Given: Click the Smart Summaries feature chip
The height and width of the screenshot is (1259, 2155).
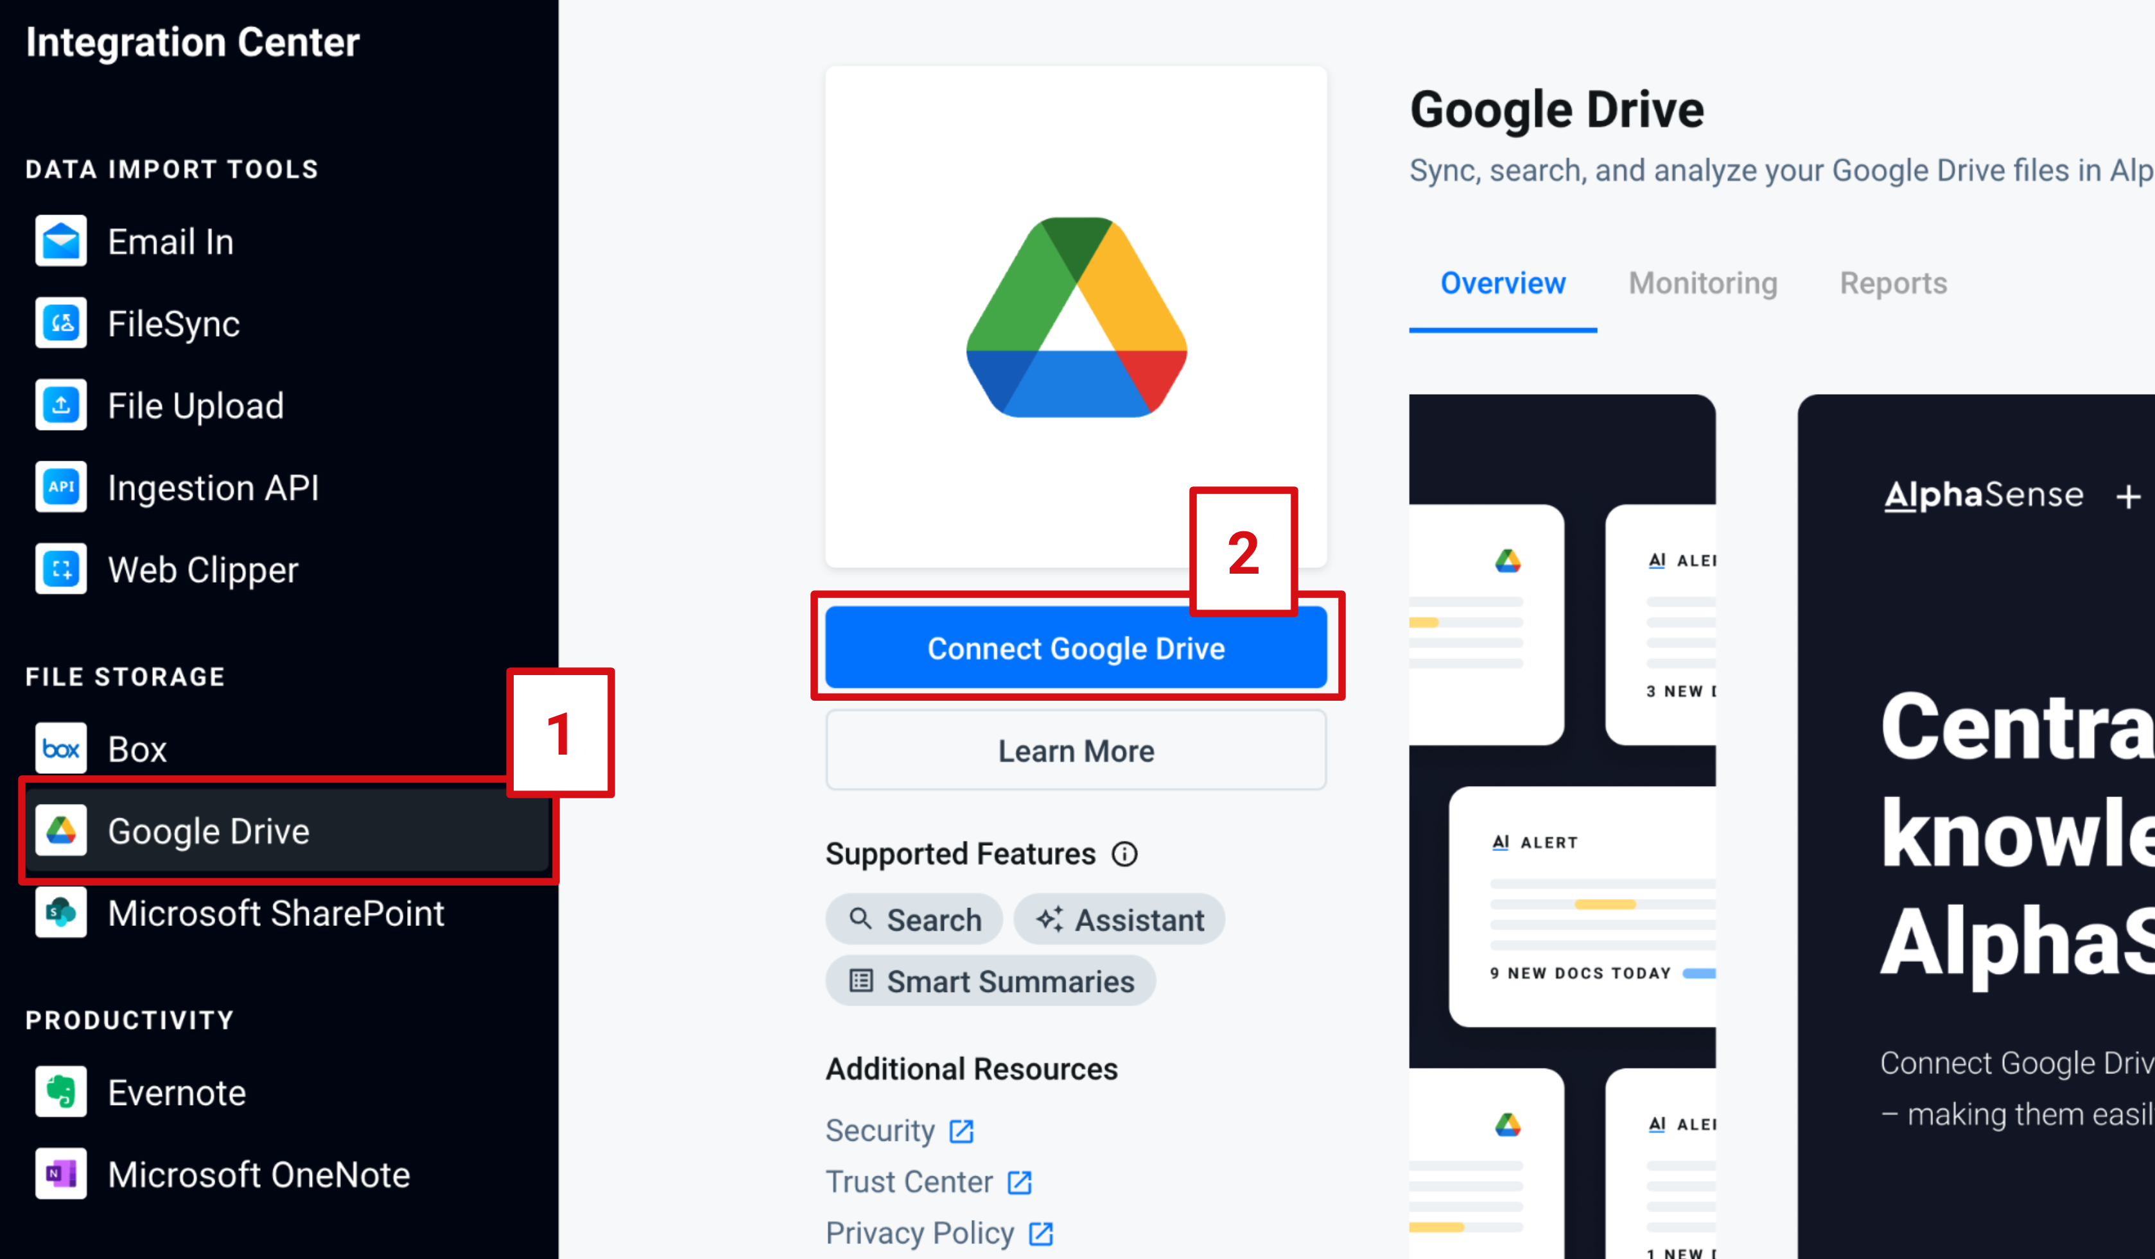Looking at the screenshot, I should click(990, 981).
